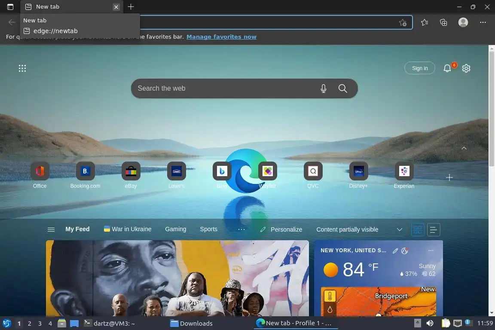The image size is (495, 330).
Task: Click the search magnifier icon
Action: 343,89
